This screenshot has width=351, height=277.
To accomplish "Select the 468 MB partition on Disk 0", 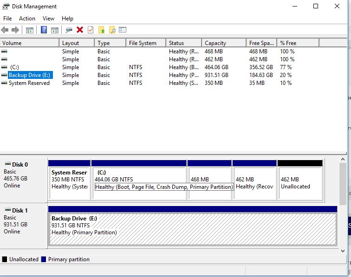I will click(209, 180).
